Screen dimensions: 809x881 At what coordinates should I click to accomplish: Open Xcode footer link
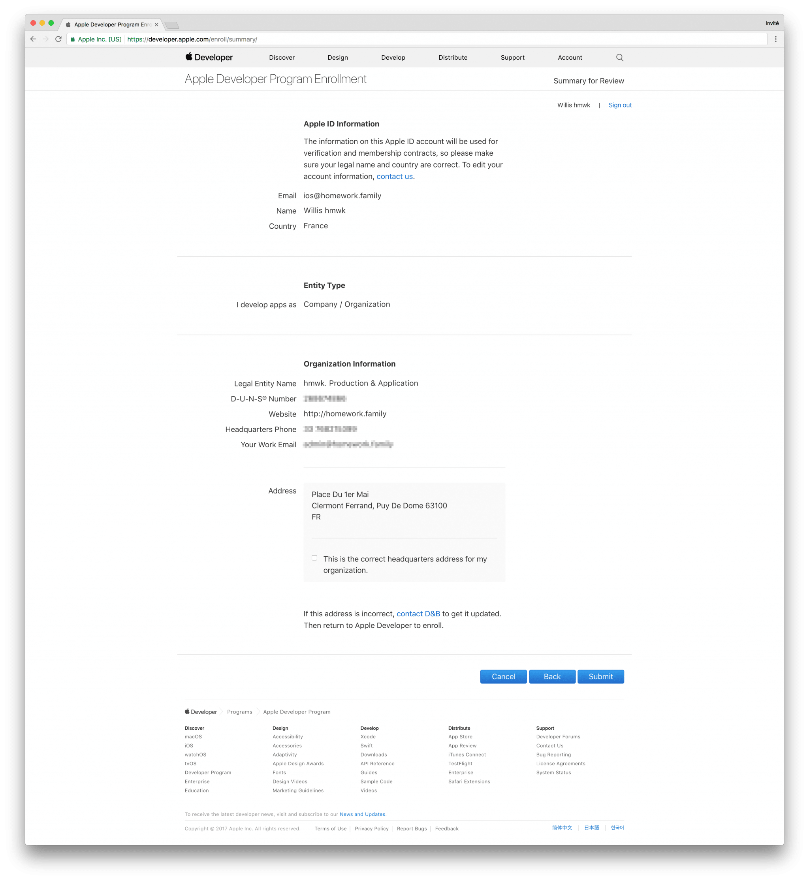368,736
